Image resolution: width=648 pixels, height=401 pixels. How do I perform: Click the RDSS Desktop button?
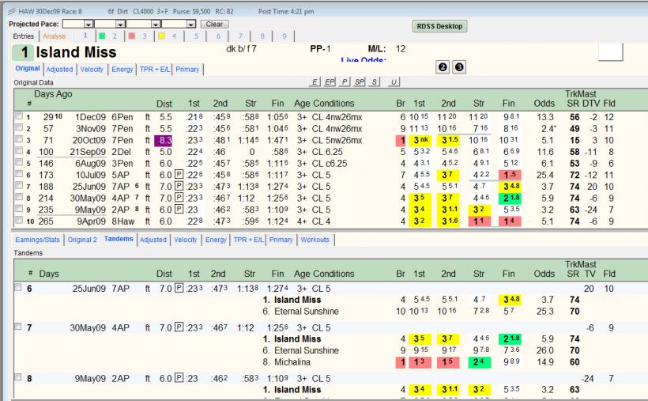coord(439,26)
